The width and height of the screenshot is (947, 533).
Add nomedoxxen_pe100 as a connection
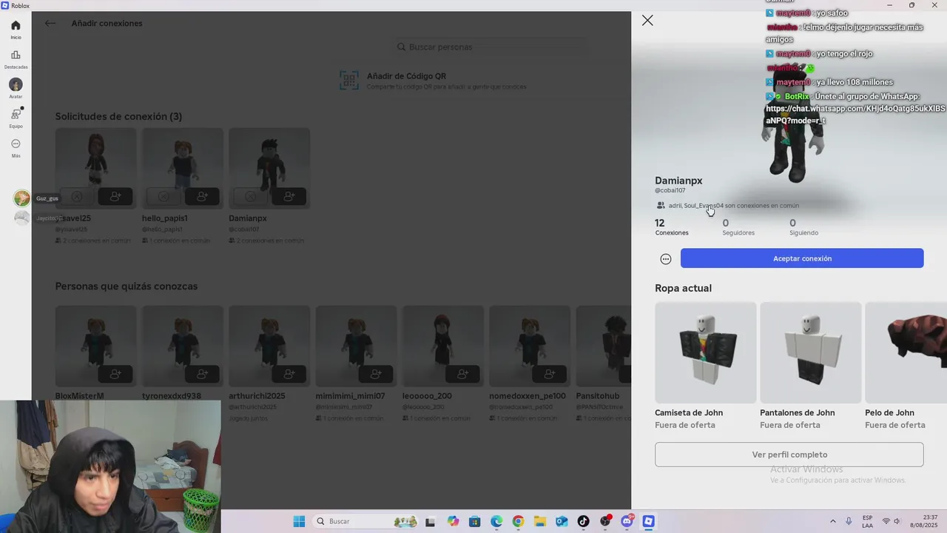coord(549,374)
